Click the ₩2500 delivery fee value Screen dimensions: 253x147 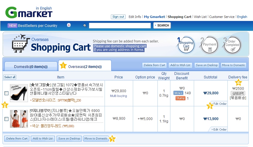point(238,88)
